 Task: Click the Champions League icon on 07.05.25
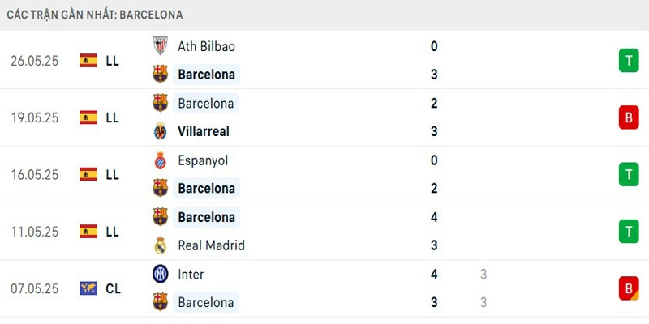point(88,288)
